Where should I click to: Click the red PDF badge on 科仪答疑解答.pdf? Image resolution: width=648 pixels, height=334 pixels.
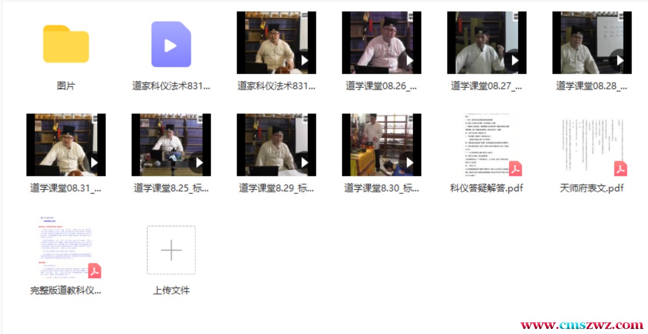pyautogui.click(x=515, y=168)
